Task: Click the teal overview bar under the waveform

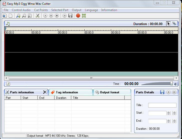Action: 91,74
